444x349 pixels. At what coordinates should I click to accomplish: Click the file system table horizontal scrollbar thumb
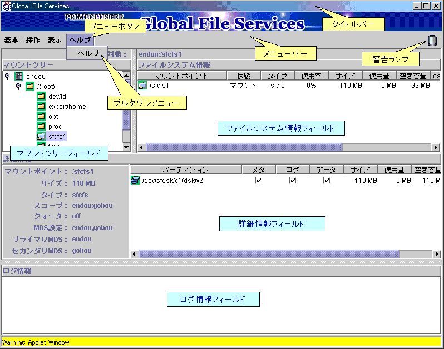tap(244, 147)
